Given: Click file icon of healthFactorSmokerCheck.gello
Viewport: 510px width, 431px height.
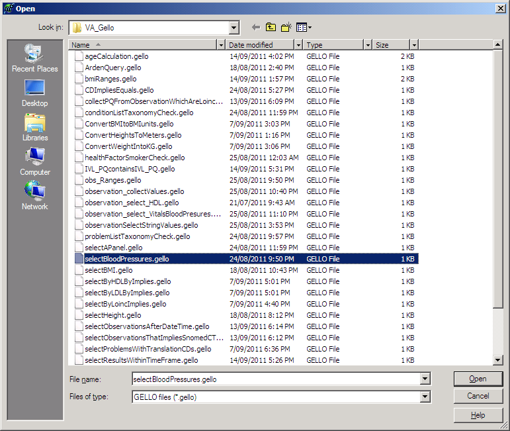Looking at the screenshot, I should (79, 158).
